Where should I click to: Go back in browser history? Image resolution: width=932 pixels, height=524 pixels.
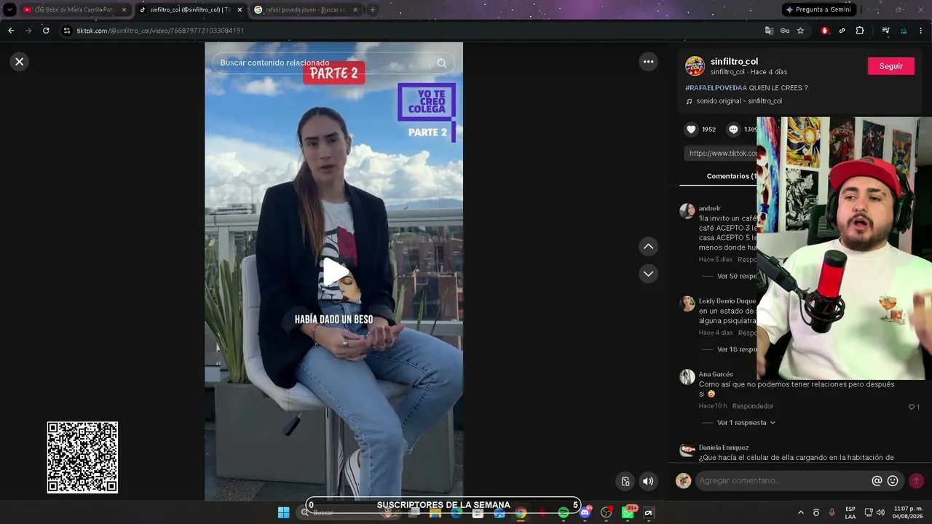coord(11,31)
